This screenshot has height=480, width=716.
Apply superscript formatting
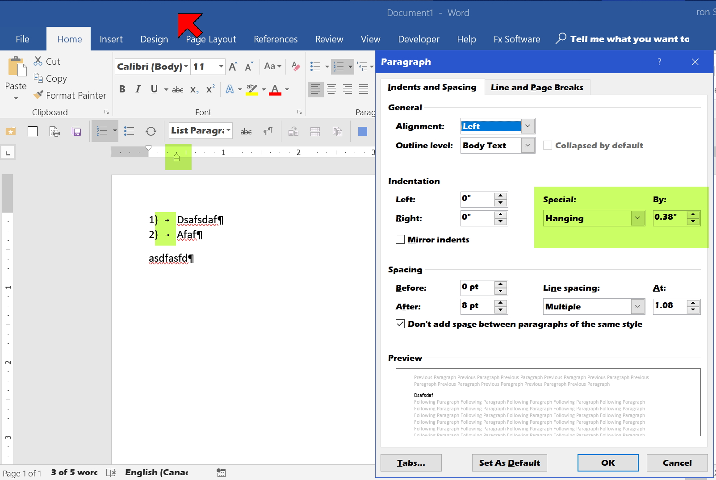(x=209, y=89)
